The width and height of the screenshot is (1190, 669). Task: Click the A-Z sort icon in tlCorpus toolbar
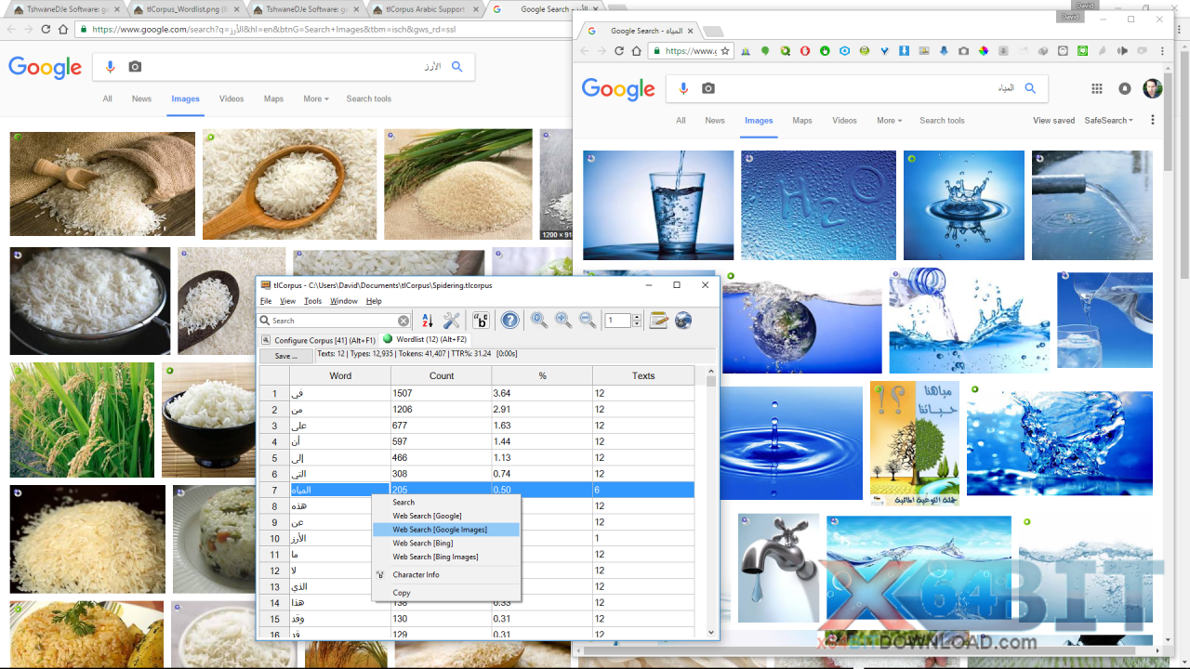(x=427, y=321)
